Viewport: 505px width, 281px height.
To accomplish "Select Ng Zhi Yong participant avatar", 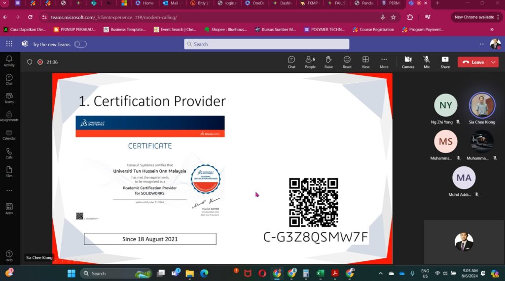I will pyautogui.click(x=446, y=105).
